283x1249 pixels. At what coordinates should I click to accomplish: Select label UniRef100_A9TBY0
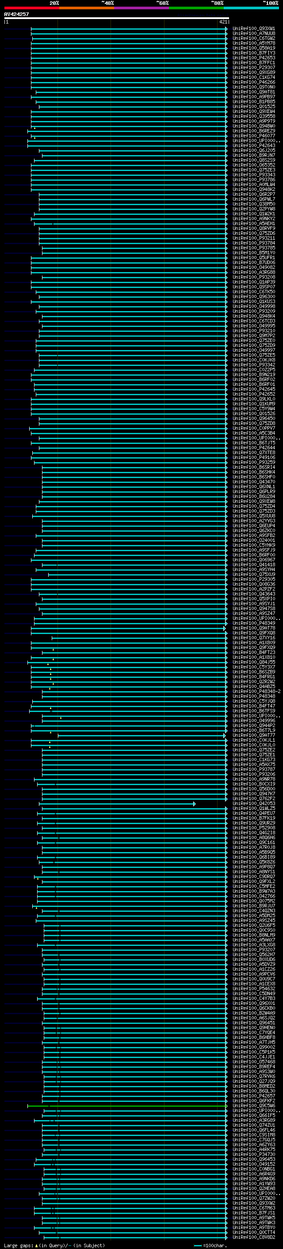coord(253,1227)
